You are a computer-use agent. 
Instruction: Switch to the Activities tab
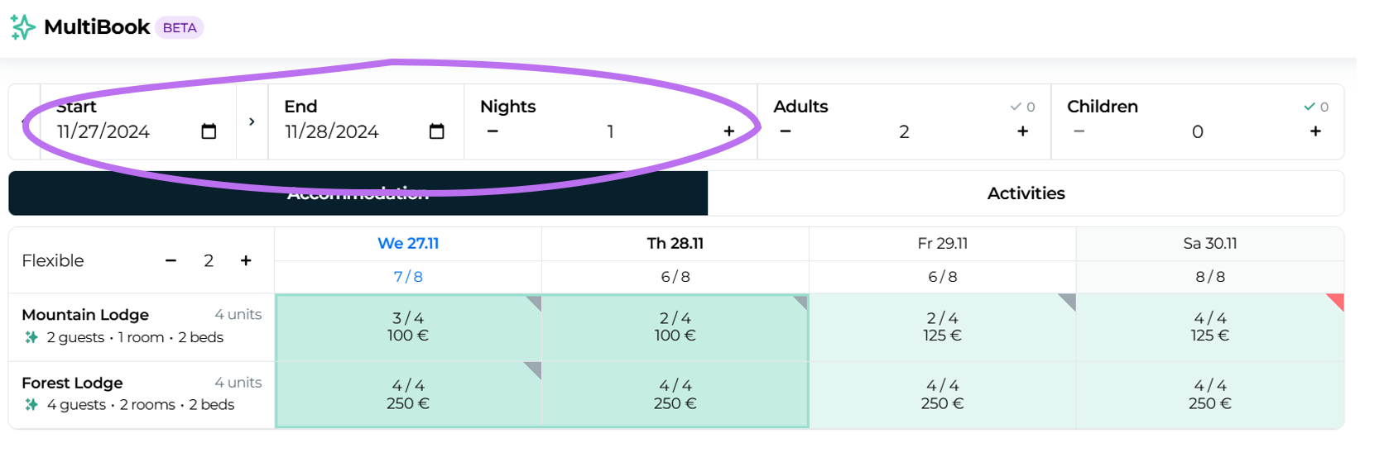coord(1026,193)
